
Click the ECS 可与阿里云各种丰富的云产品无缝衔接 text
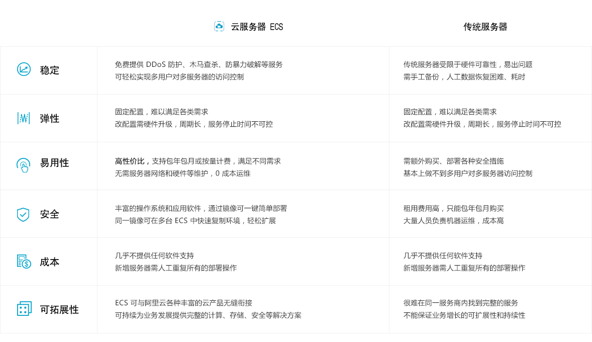point(183,303)
